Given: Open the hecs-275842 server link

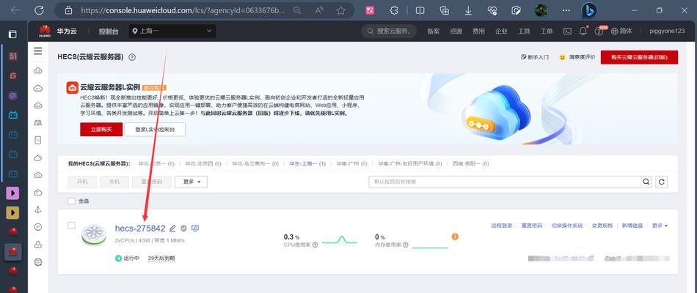Looking at the screenshot, I should [140, 229].
